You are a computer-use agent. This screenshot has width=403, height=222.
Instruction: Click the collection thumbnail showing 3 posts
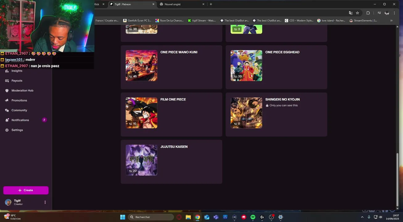[x=246, y=29]
